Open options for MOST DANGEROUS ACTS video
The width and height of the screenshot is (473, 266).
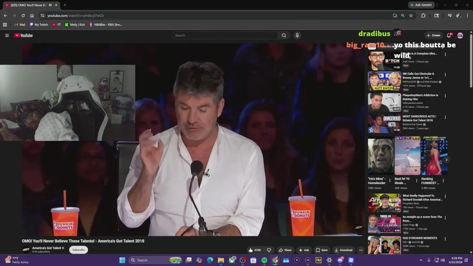(x=445, y=117)
